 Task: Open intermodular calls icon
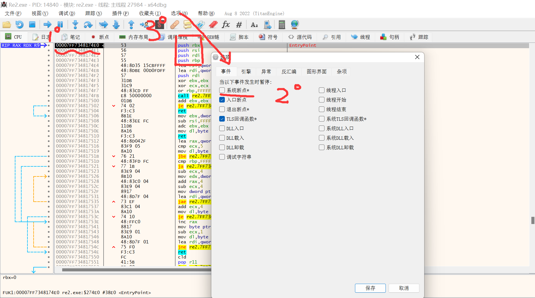tap(268, 25)
